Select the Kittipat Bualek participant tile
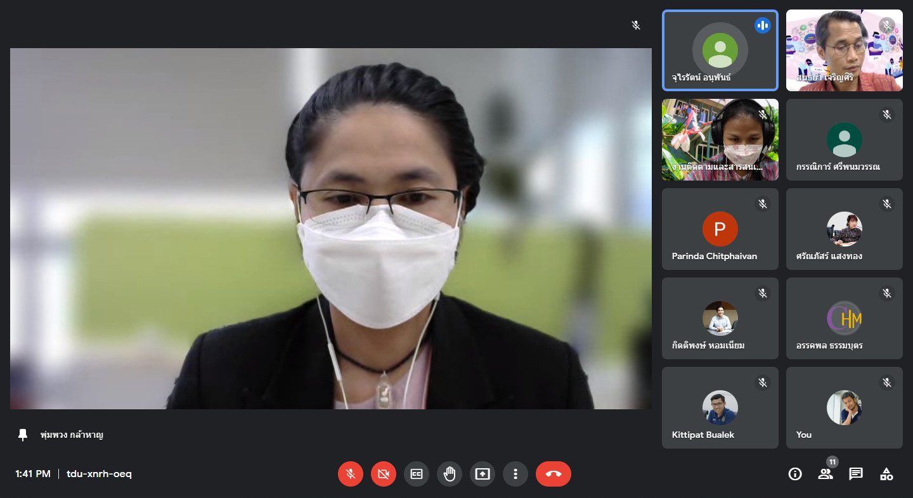The width and height of the screenshot is (913, 498). click(720, 408)
